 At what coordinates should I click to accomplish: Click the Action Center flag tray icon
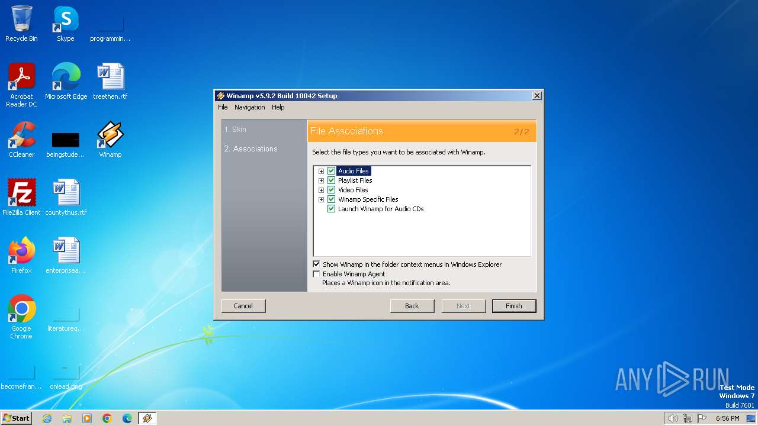[x=702, y=418]
